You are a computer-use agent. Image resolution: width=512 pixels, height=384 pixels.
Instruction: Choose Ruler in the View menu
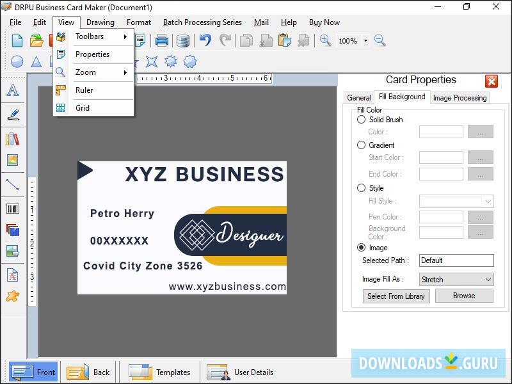point(93,90)
